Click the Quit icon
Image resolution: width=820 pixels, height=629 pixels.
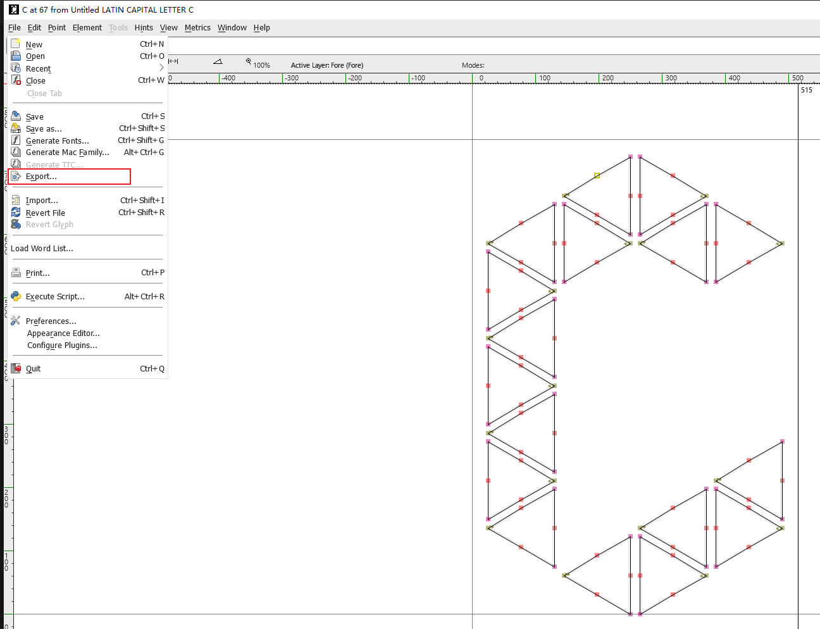[16, 368]
